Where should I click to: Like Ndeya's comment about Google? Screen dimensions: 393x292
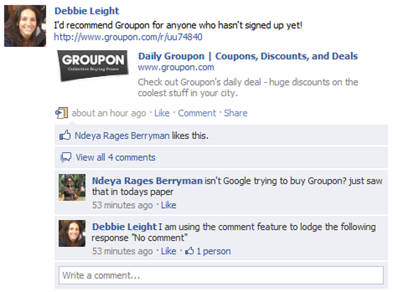click(169, 205)
